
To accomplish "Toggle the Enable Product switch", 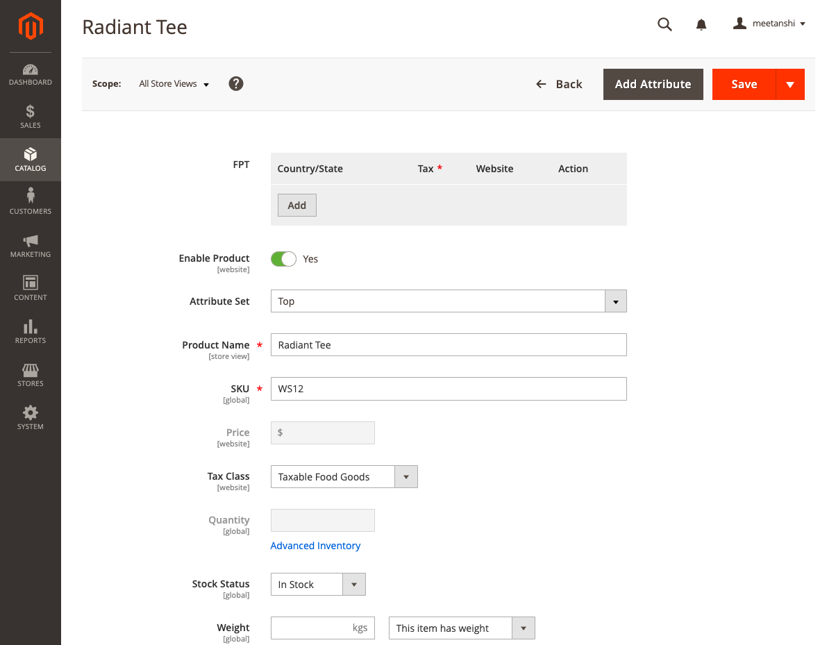I will click(283, 259).
